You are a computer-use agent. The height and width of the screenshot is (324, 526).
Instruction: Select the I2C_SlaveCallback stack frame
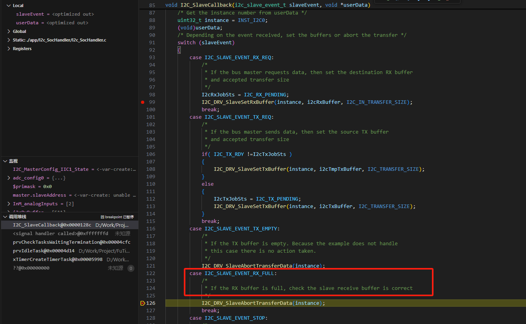(x=69, y=225)
